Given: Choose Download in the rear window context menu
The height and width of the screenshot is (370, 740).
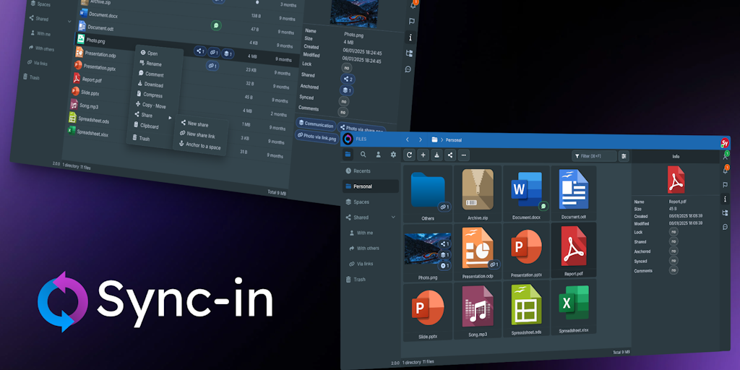Looking at the screenshot, I should [150, 85].
